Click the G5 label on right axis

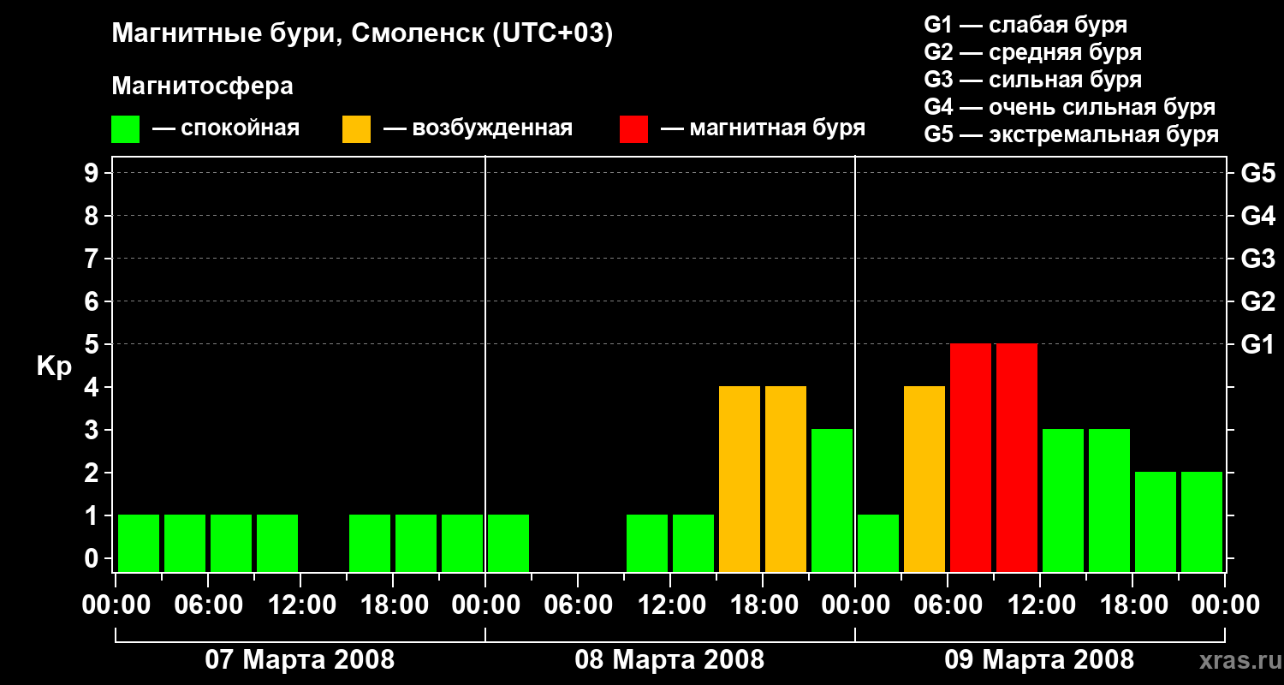(1257, 173)
